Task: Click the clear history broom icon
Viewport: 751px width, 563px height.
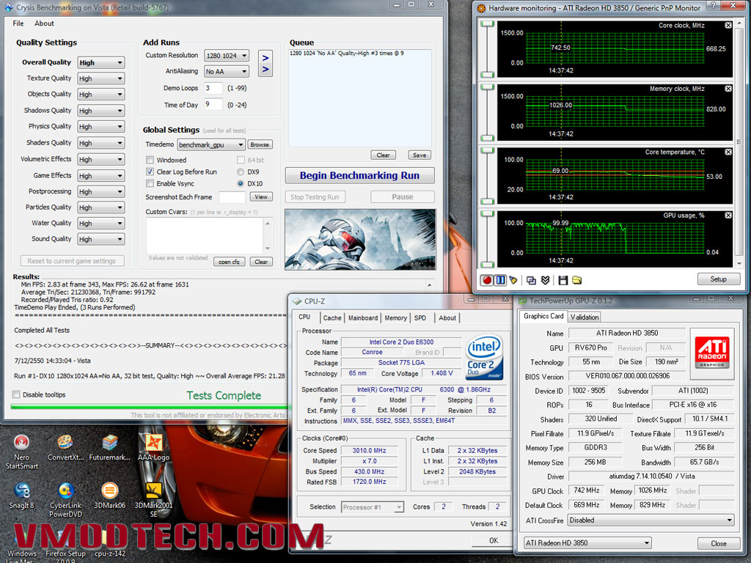Action: pos(513,280)
